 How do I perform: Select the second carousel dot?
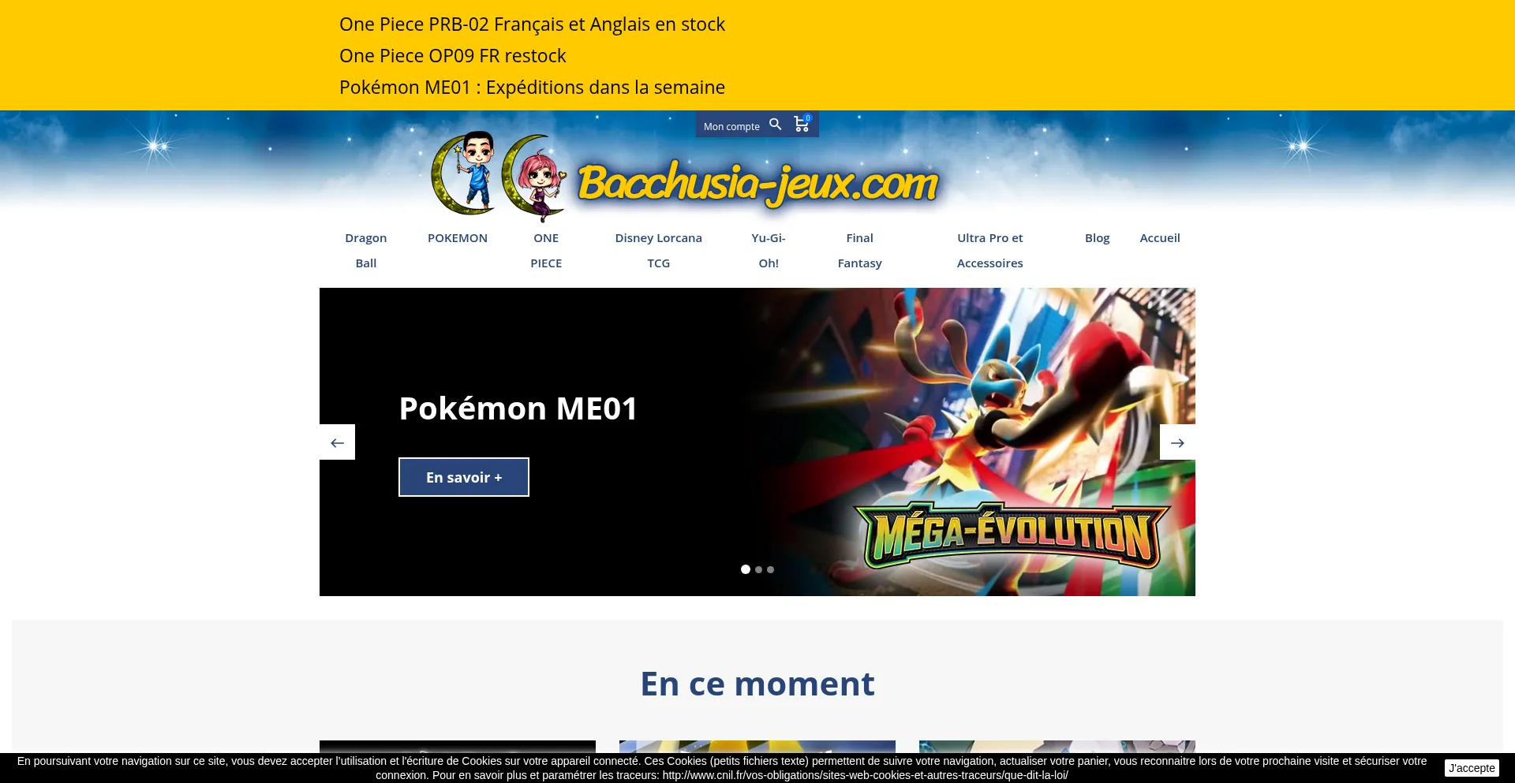coord(758,569)
